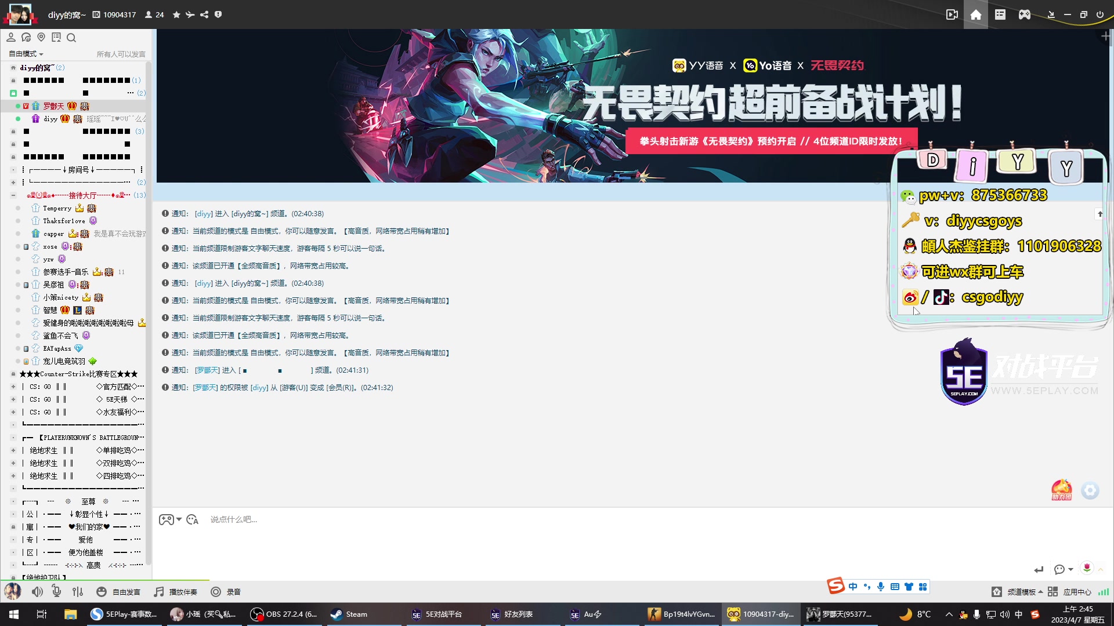Image resolution: width=1114 pixels, height=626 pixels.
Task: Open the video panel icon at top right
Action: pyautogui.click(x=952, y=14)
